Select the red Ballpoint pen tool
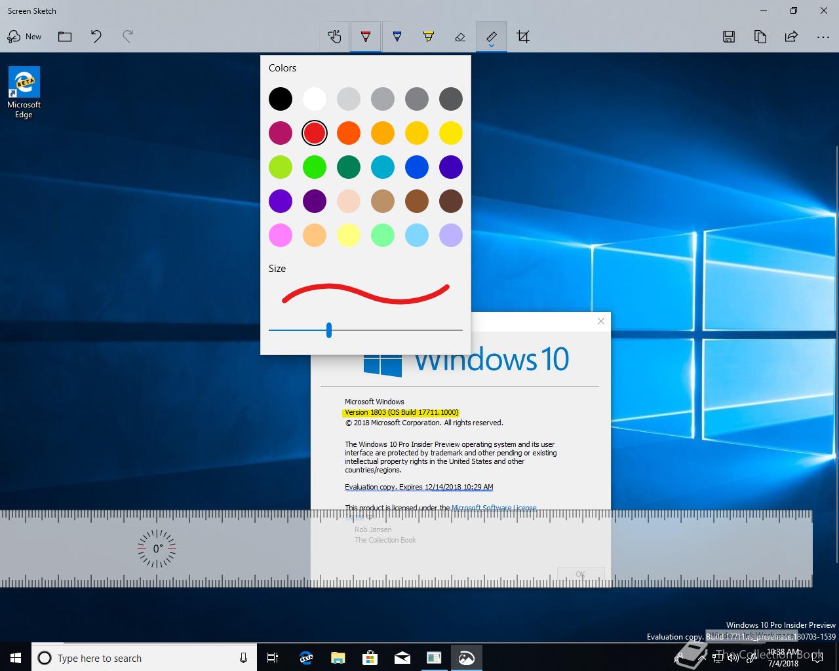 tap(366, 37)
